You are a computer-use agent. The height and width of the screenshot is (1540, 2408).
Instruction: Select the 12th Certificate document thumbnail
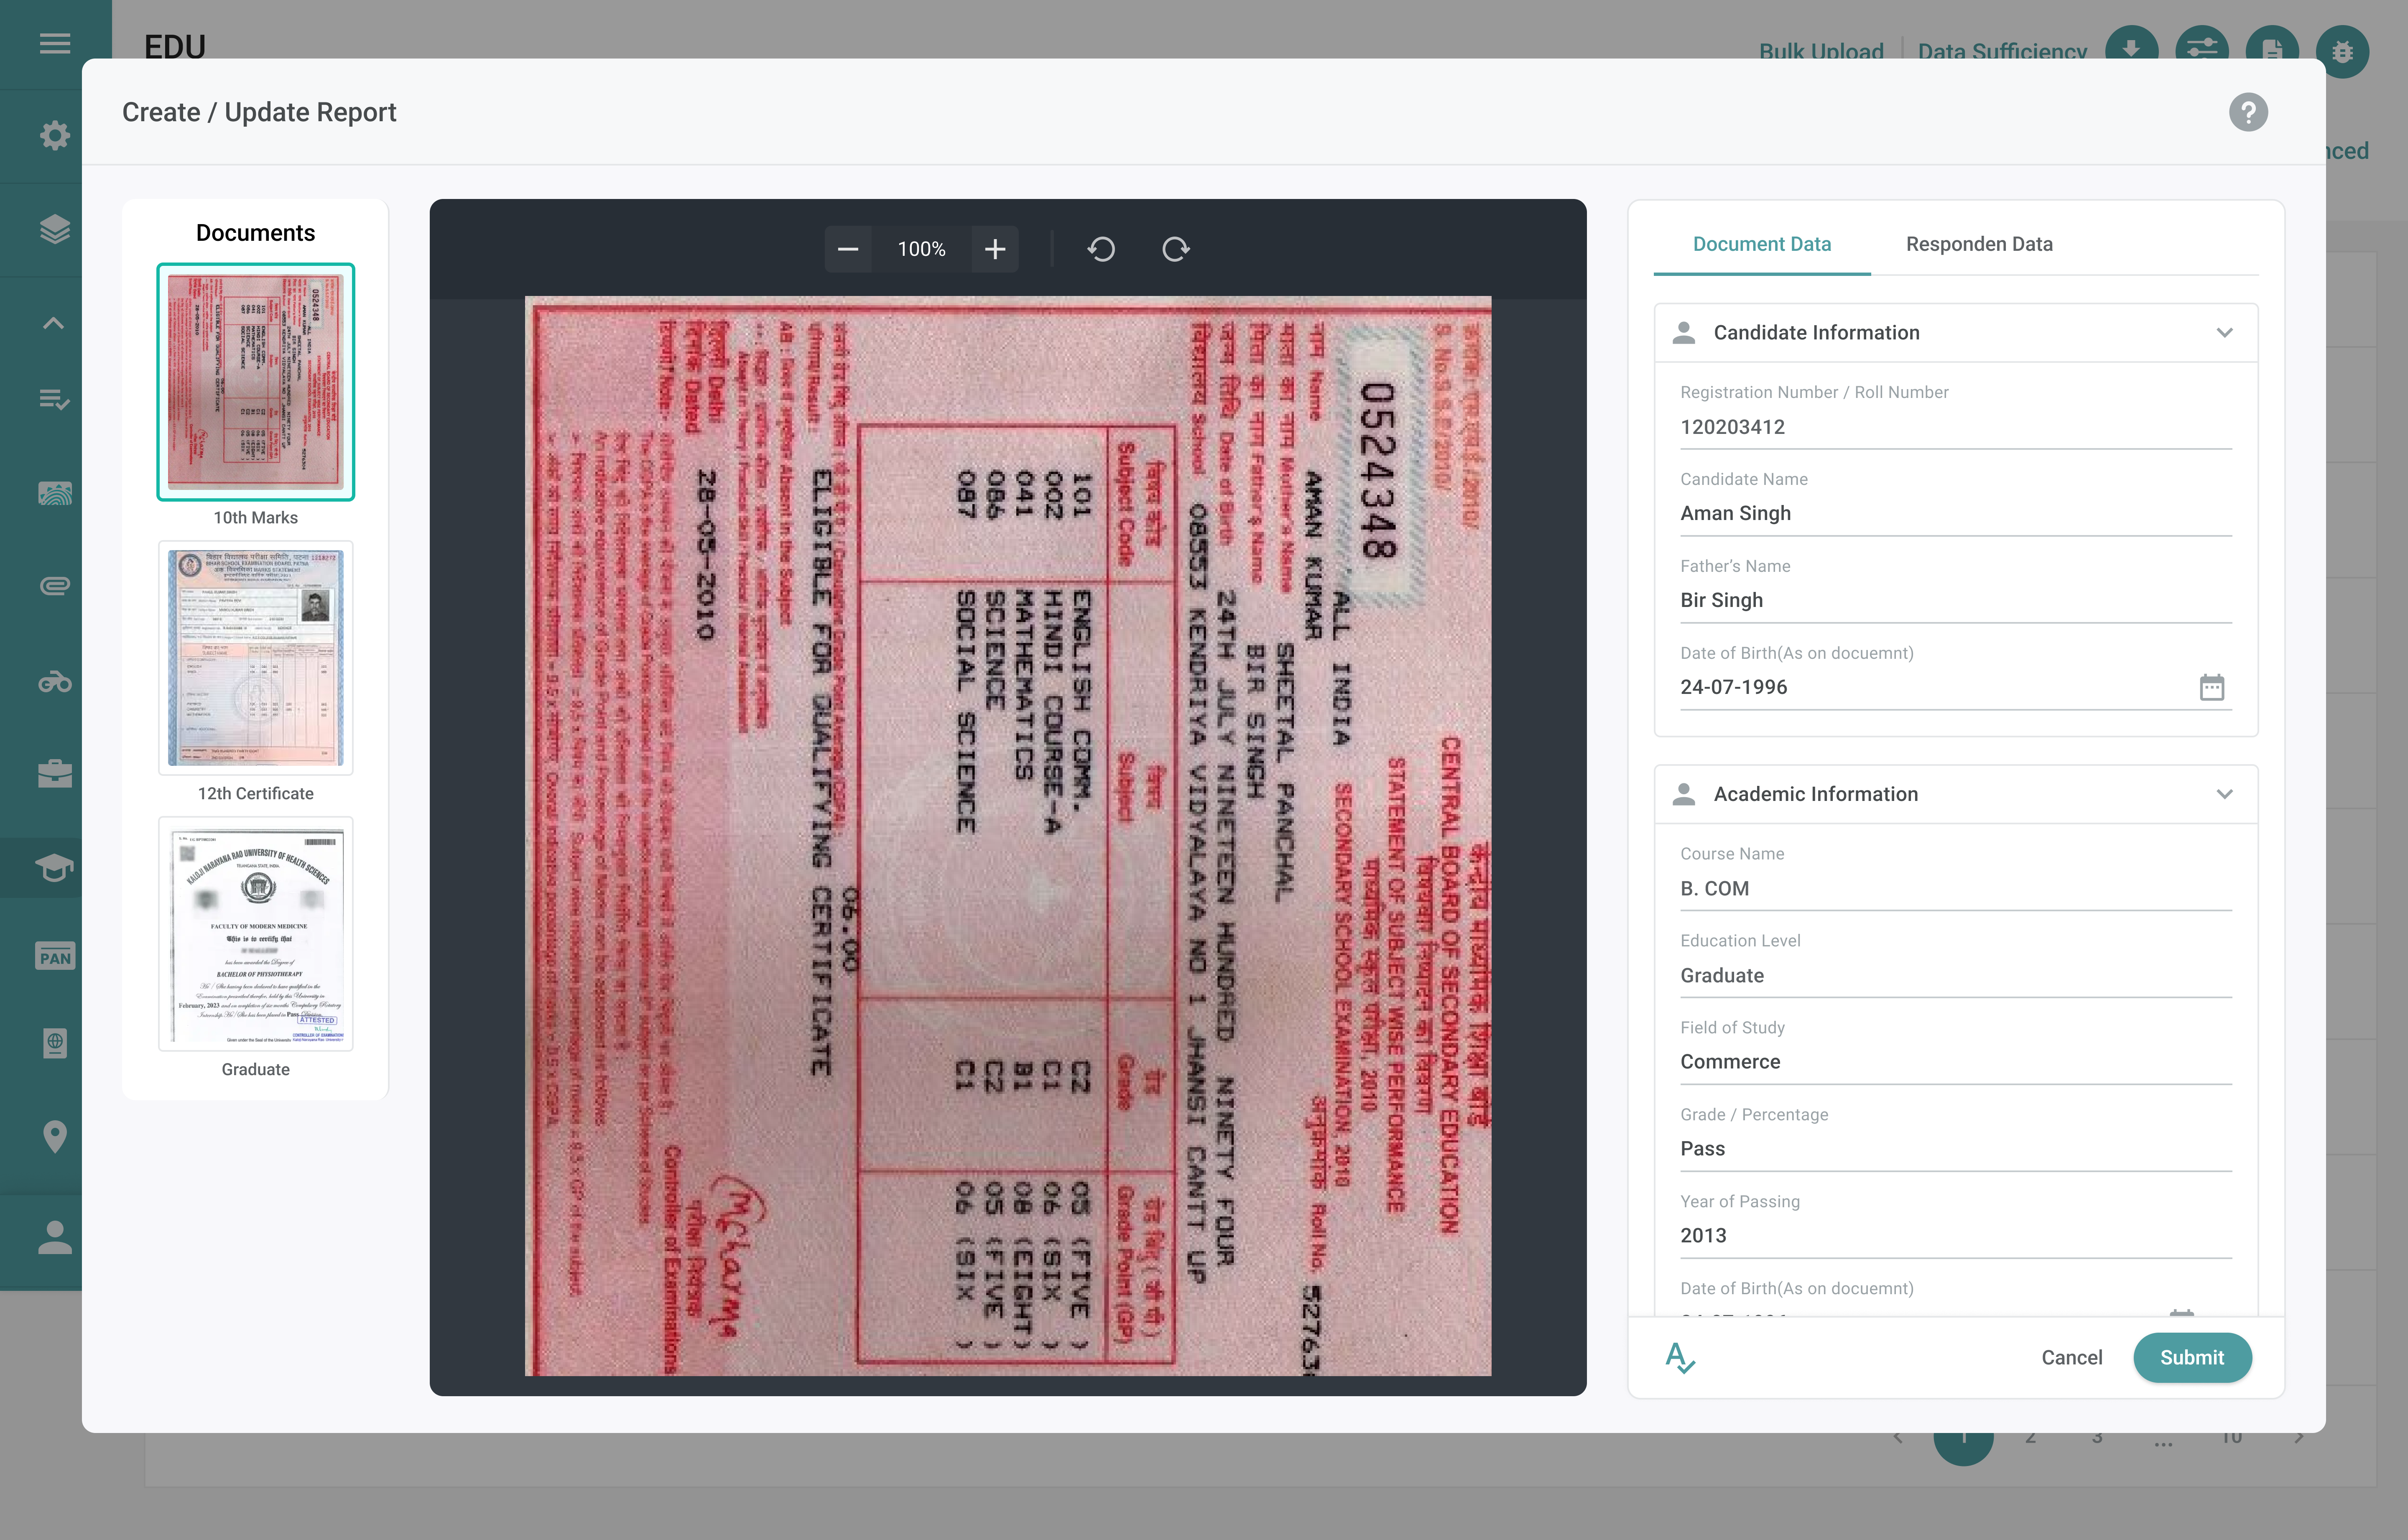click(256, 657)
